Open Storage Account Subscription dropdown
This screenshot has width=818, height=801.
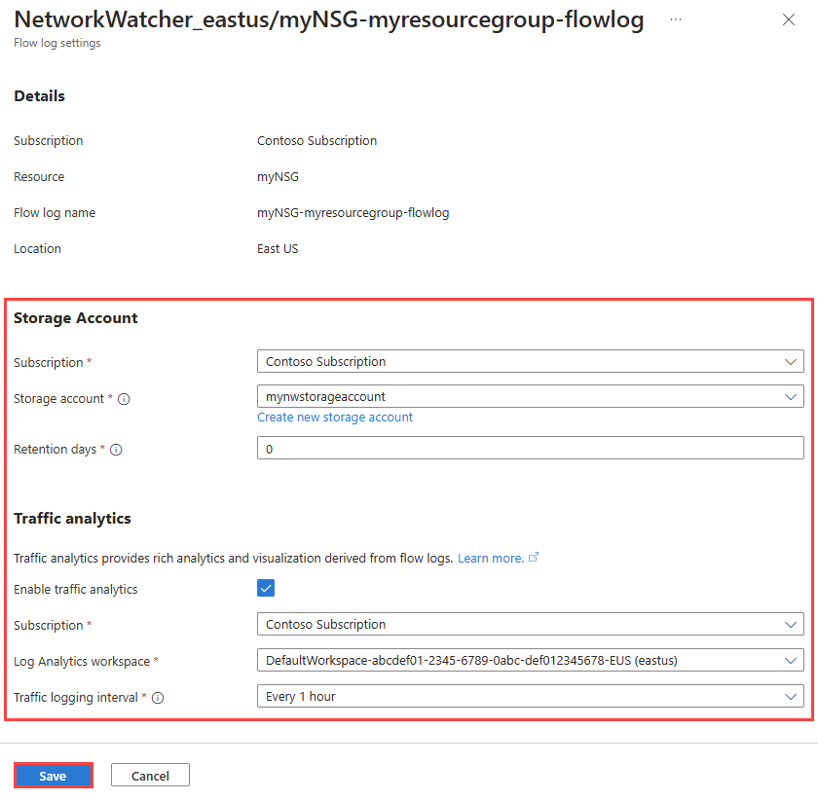(x=530, y=361)
